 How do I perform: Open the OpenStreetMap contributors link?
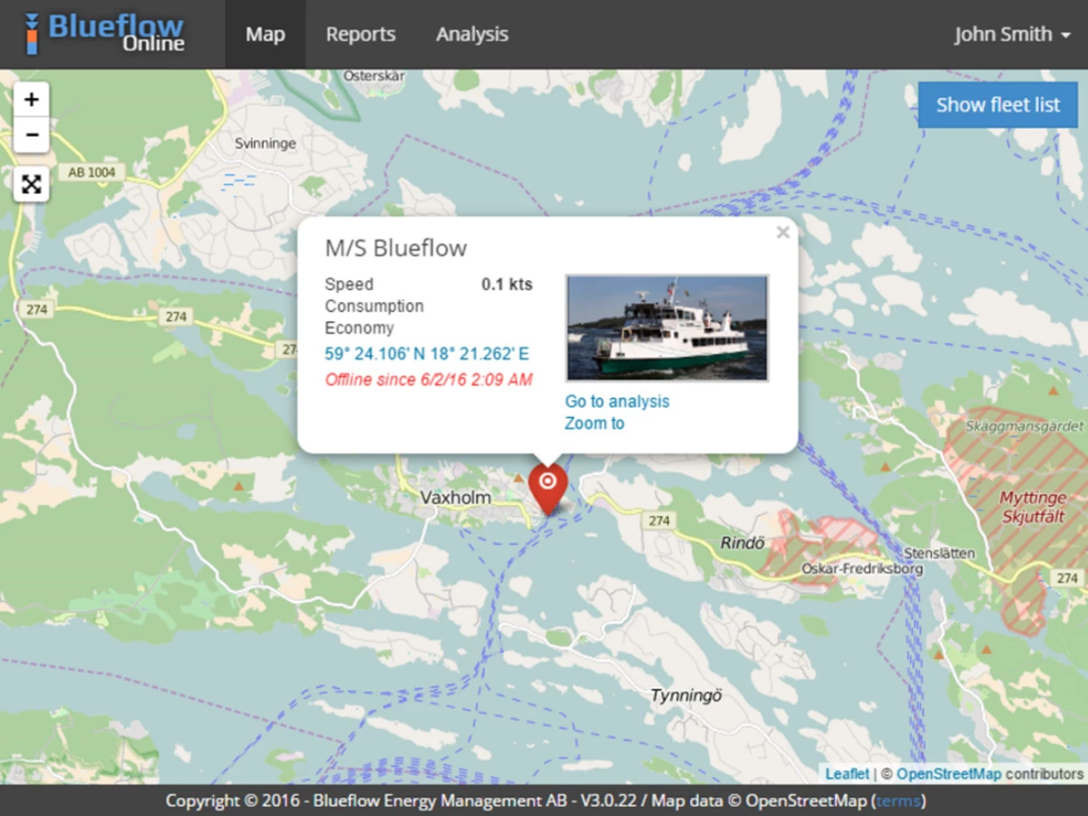pyautogui.click(x=948, y=773)
